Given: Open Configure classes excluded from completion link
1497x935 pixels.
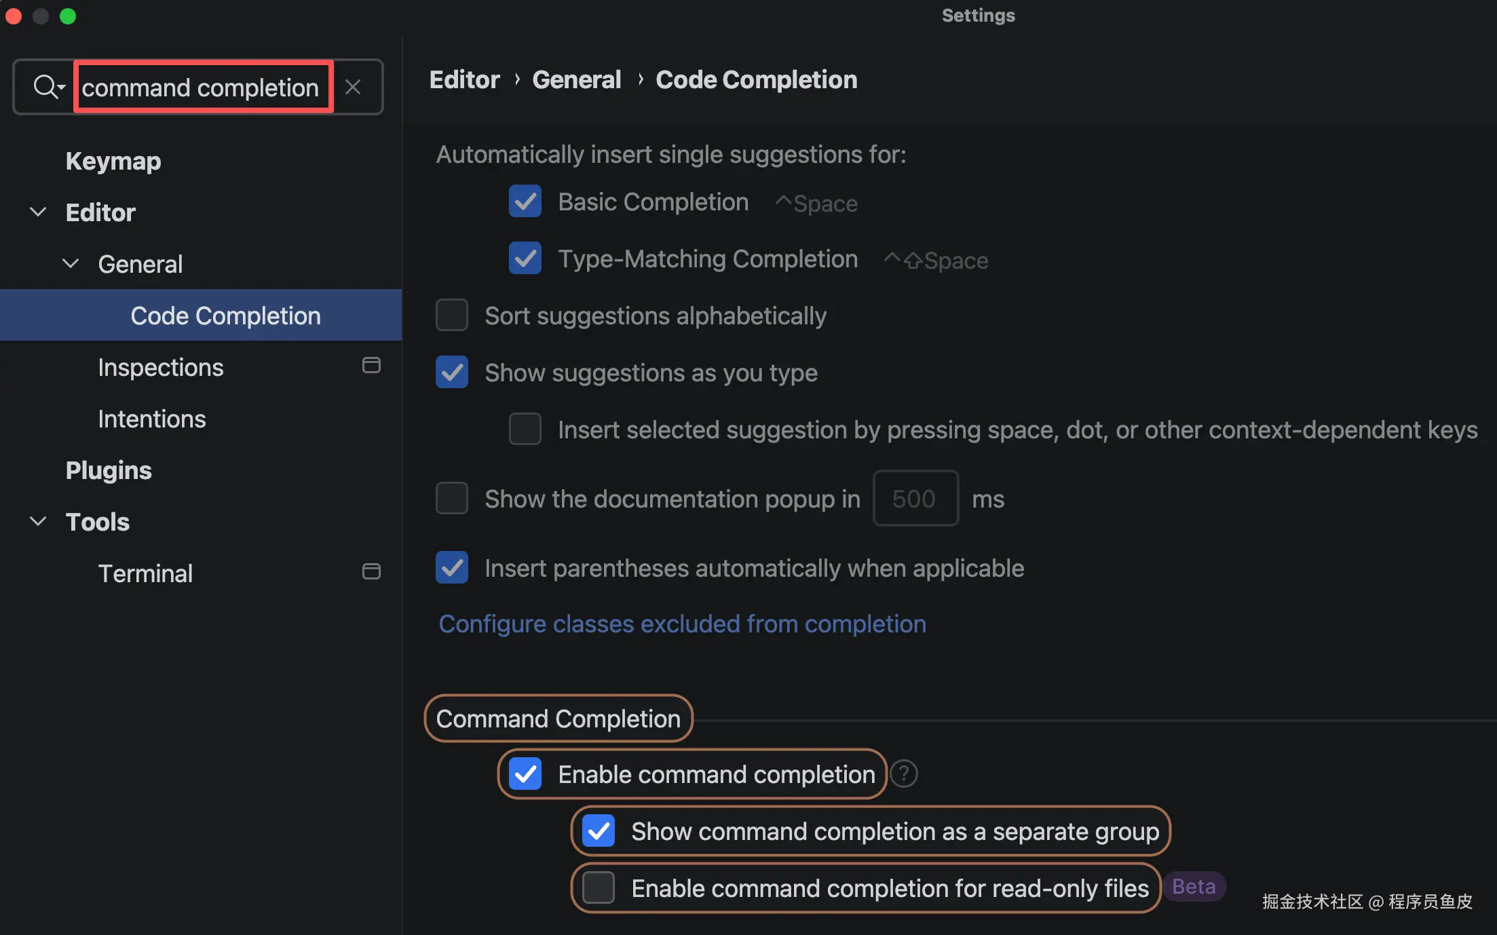Looking at the screenshot, I should pos(682,624).
